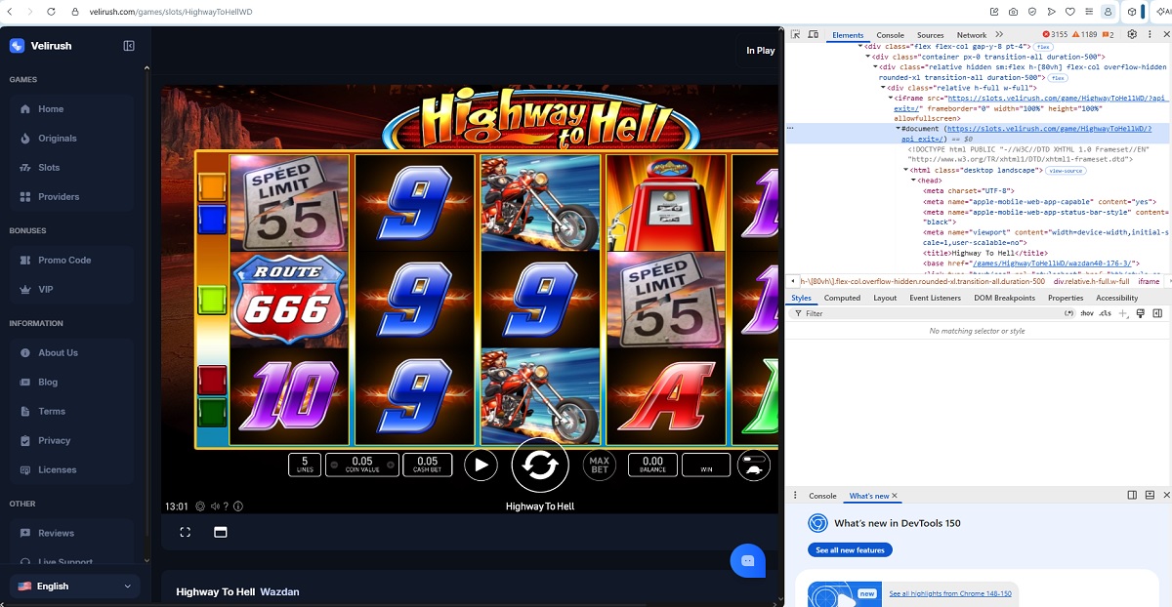Switch to DevTools Elements tab

848,35
